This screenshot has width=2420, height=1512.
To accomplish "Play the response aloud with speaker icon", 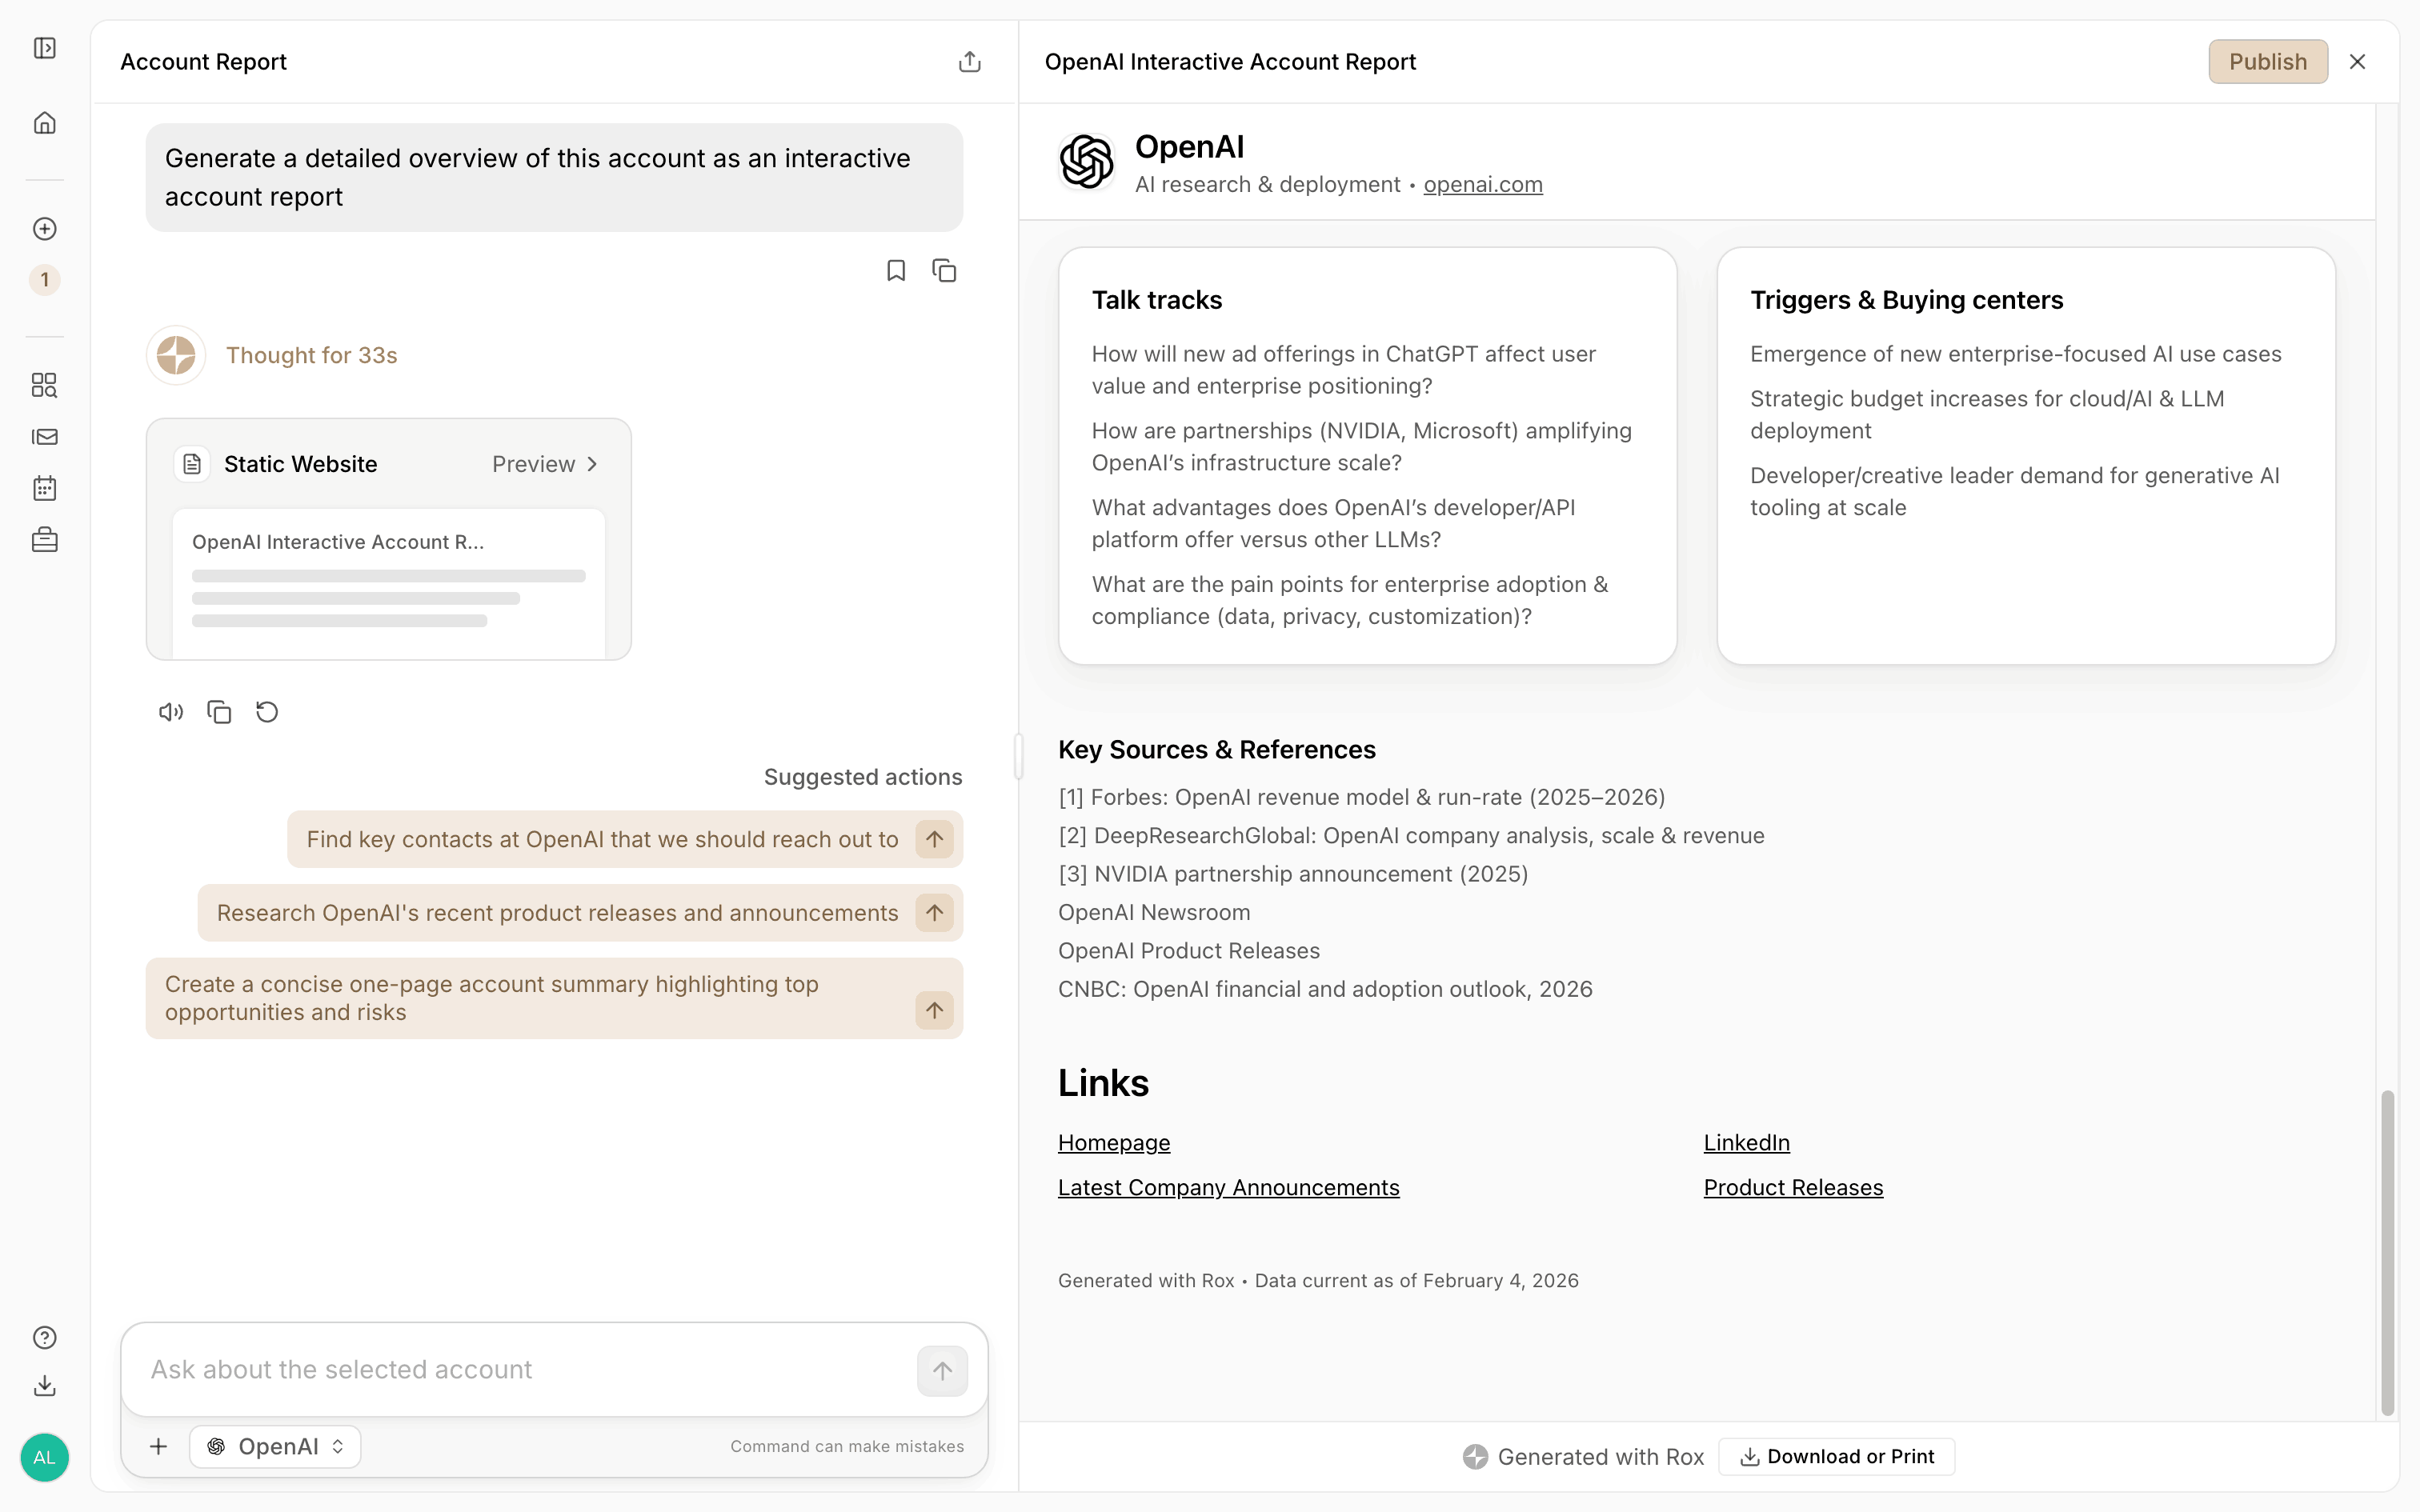I will tap(171, 712).
